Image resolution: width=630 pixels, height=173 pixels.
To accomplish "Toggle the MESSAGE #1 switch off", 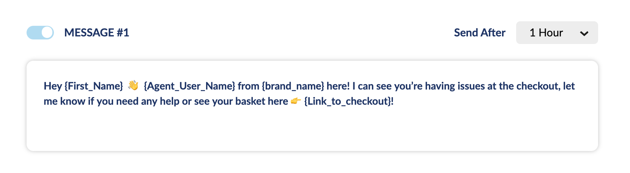I will point(40,33).
